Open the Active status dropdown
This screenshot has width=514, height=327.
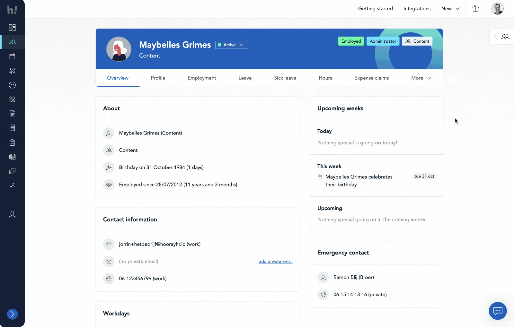[232, 45]
